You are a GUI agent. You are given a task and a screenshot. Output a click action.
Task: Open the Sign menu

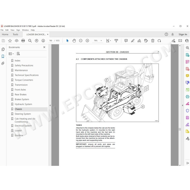[x=18, y=30]
